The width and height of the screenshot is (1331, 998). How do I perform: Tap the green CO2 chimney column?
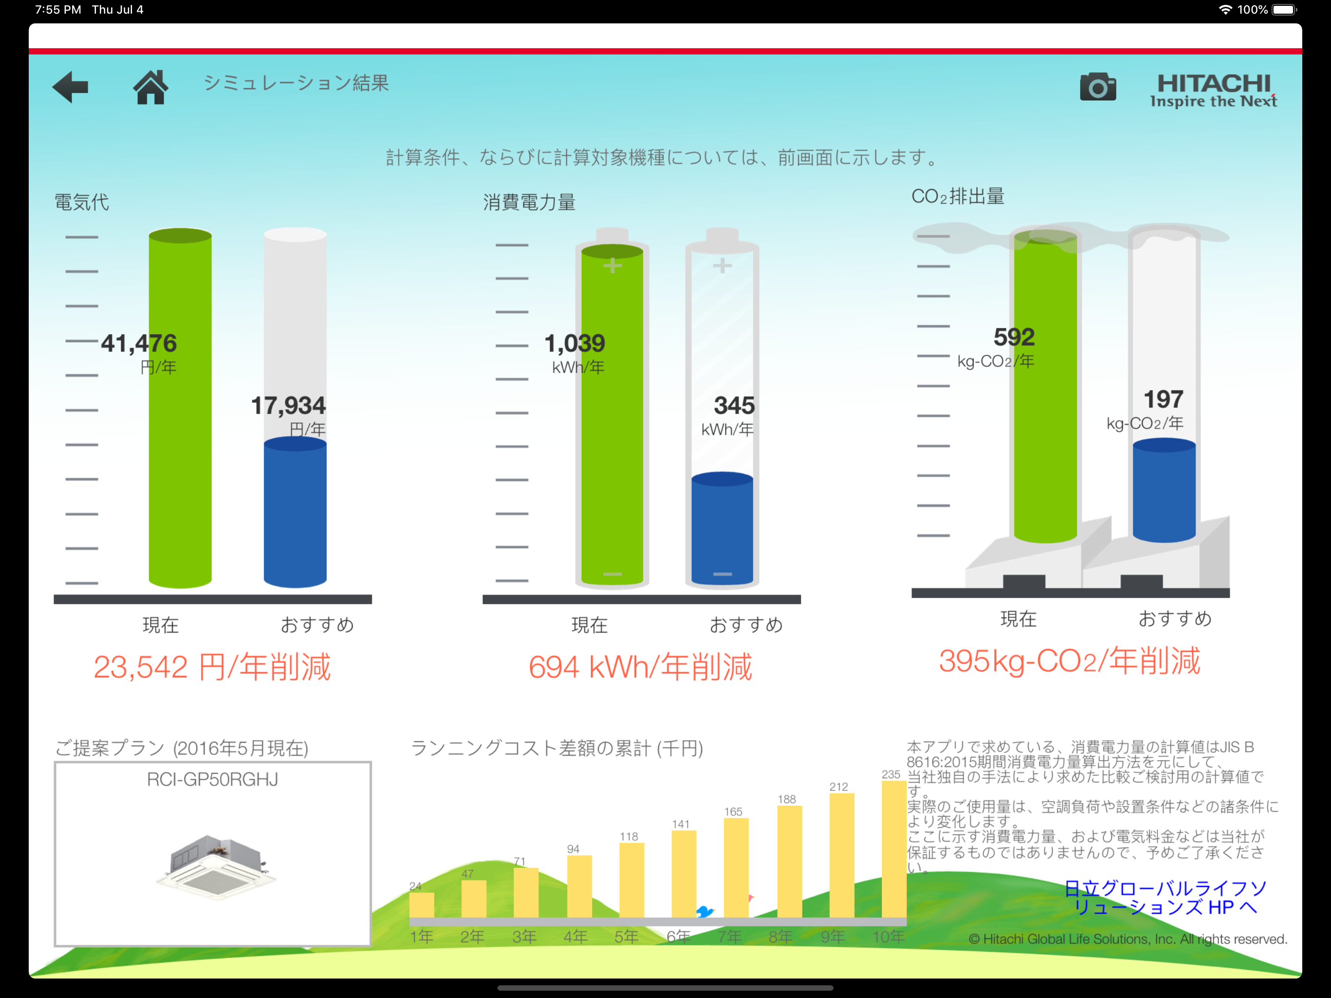[1045, 385]
